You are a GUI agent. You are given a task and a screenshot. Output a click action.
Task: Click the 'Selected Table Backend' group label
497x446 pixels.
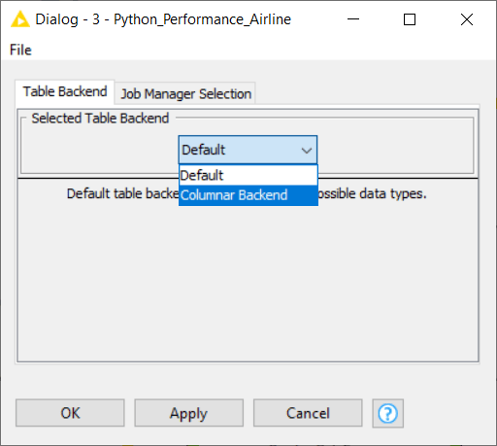click(x=100, y=119)
